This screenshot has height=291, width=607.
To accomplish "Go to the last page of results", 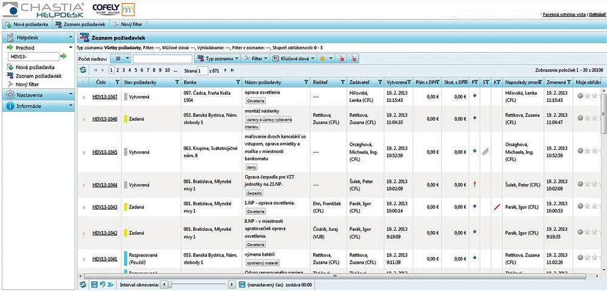I will click(x=232, y=70).
